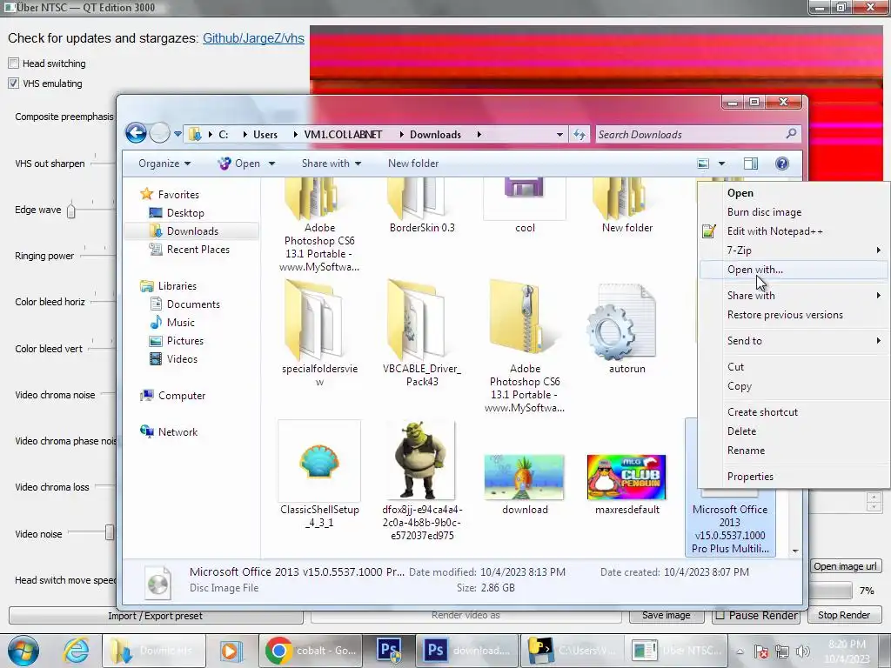The width and height of the screenshot is (891, 668).
Task: Click the Explorer Forward navigation arrow
Action: tap(160, 133)
